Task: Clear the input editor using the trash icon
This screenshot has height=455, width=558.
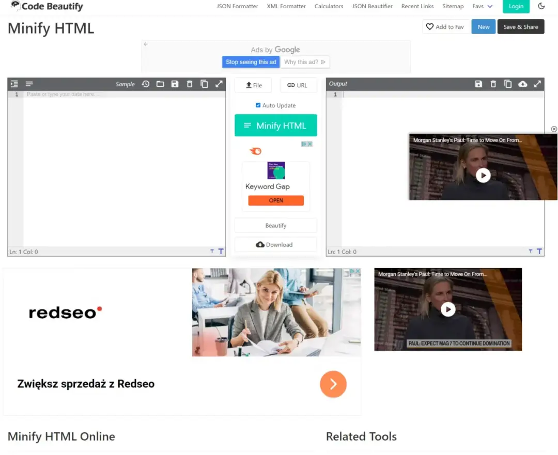Action: pos(190,84)
